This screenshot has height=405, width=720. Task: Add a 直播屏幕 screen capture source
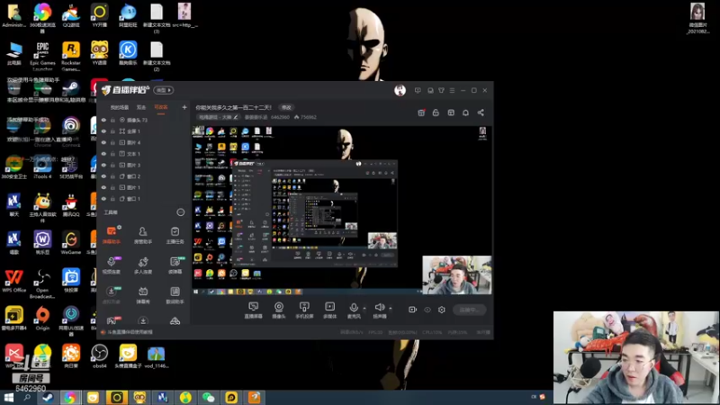[x=253, y=310]
